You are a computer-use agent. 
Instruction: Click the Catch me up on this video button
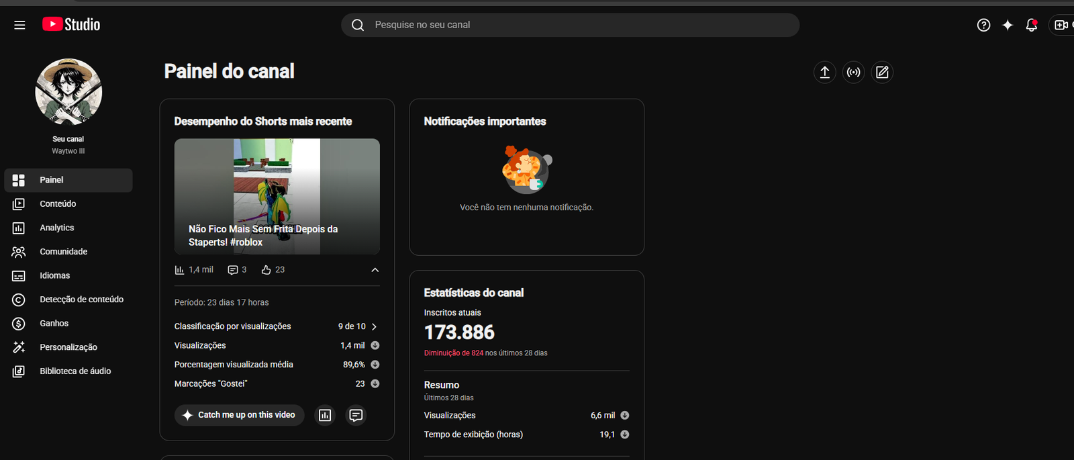click(240, 415)
